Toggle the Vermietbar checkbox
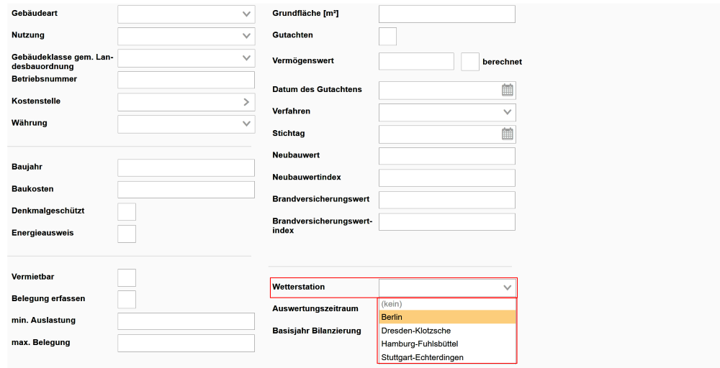The width and height of the screenshot is (720, 368). pos(127,277)
